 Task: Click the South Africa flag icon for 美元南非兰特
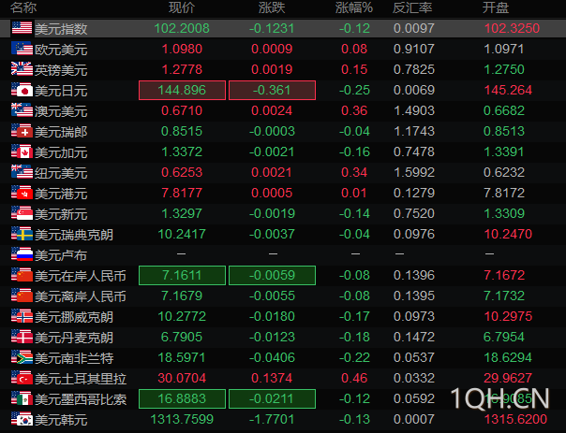coord(22,356)
